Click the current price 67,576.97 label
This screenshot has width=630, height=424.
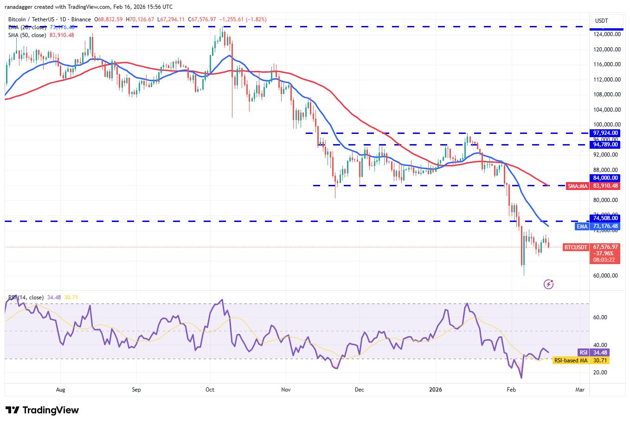coord(605,247)
